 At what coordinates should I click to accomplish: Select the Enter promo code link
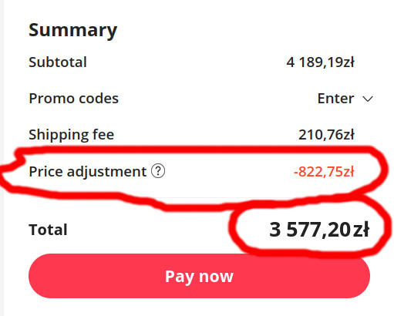tap(335, 99)
